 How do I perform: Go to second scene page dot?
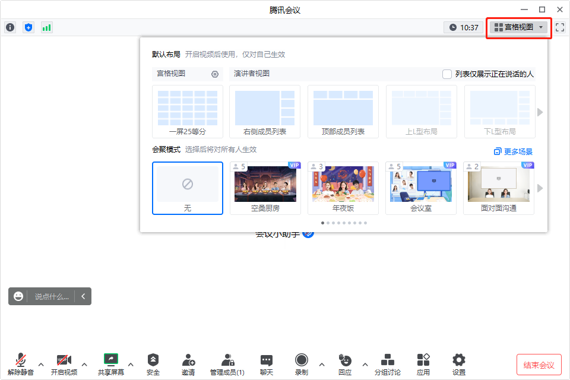pos(328,223)
